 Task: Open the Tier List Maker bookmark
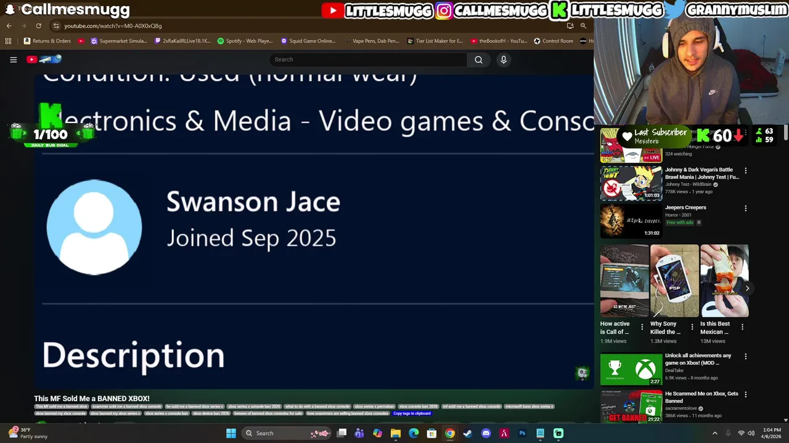pos(435,41)
